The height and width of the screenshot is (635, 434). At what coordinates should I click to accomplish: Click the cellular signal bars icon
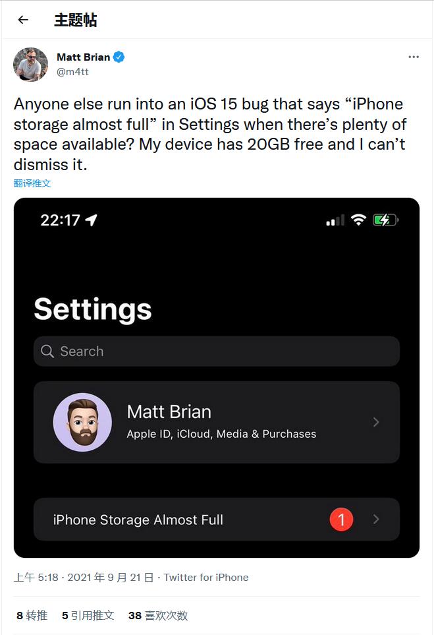335,220
